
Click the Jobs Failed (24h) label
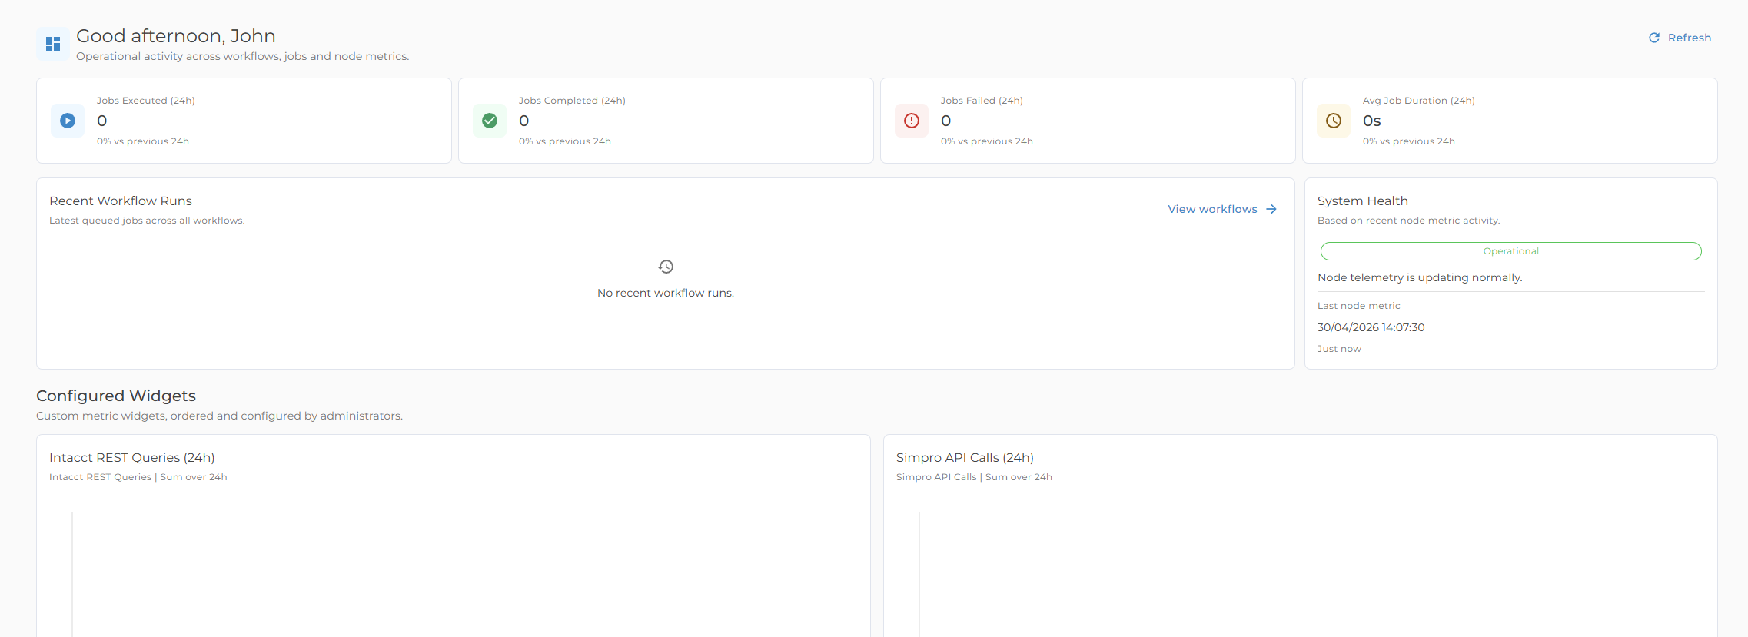[x=982, y=101]
